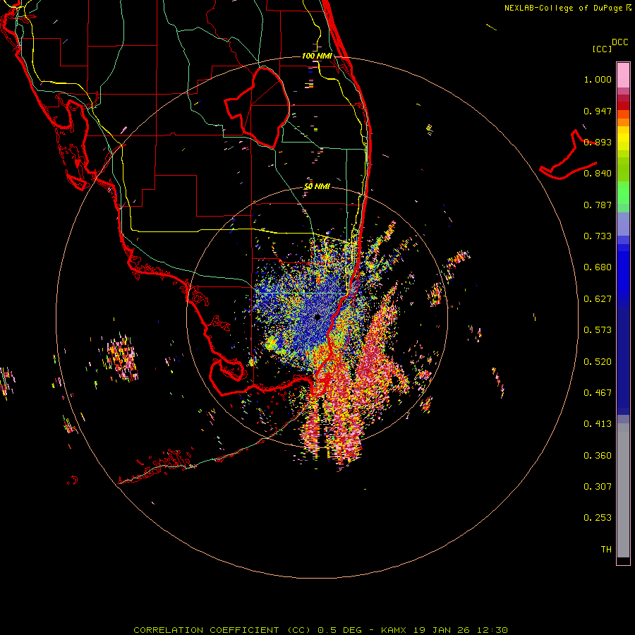
Task: Click the 1.000 value on the legend
Action: coord(598,79)
